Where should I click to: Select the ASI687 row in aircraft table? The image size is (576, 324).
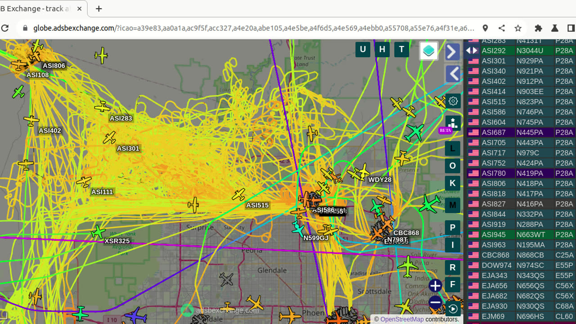pyautogui.click(x=522, y=132)
